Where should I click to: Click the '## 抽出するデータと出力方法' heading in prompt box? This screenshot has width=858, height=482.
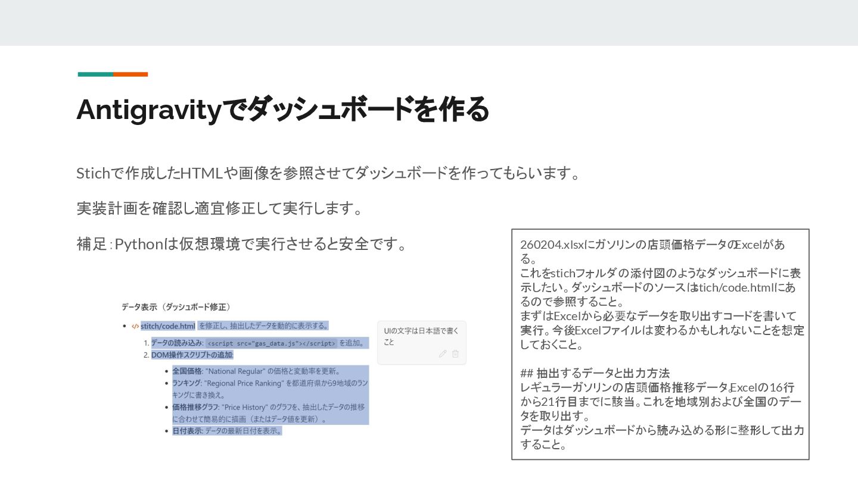coord(595,373)
